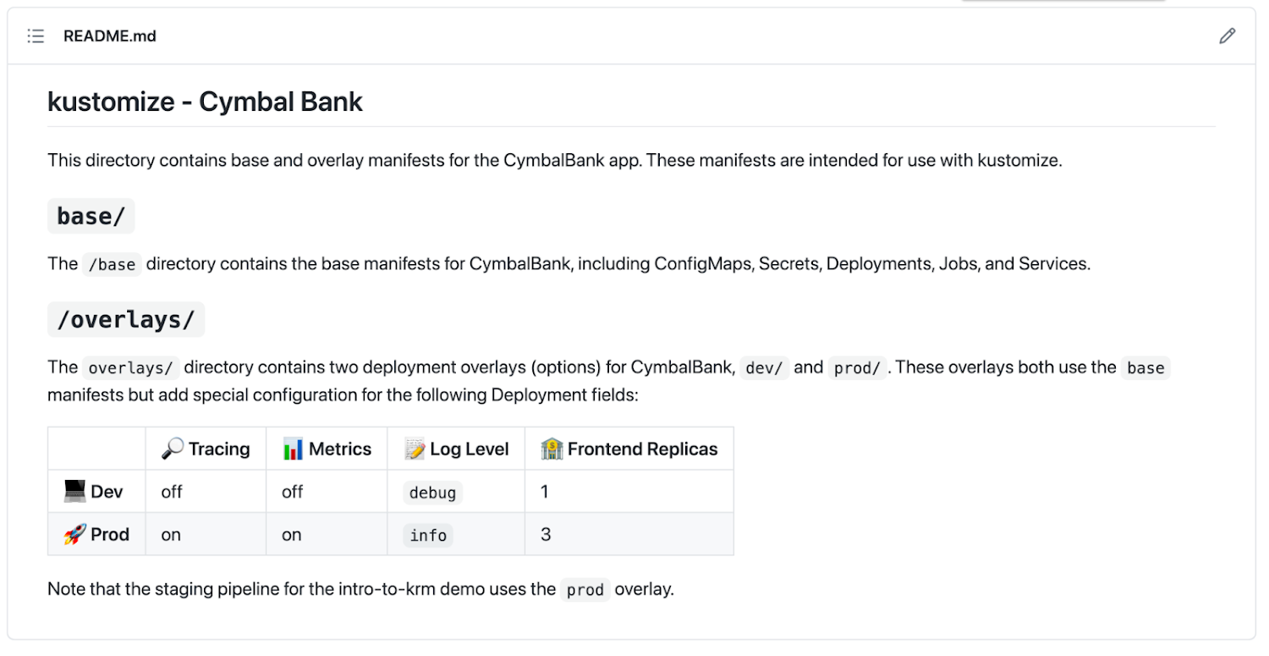
Task: Click the prod code in the staging note
Action: [585, 589]
